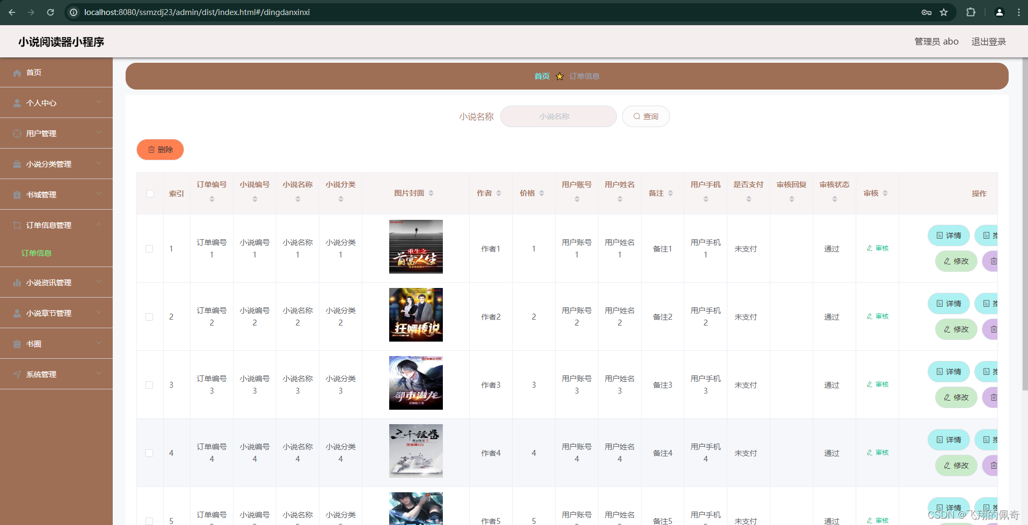Sort by 订单编号 column arrows
Screen dimensions: 1028x525
coord(212,199)
